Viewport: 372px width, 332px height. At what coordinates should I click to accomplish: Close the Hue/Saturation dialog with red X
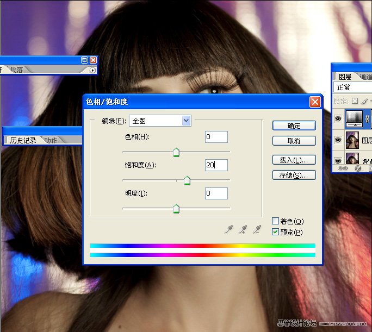point(315,102)
